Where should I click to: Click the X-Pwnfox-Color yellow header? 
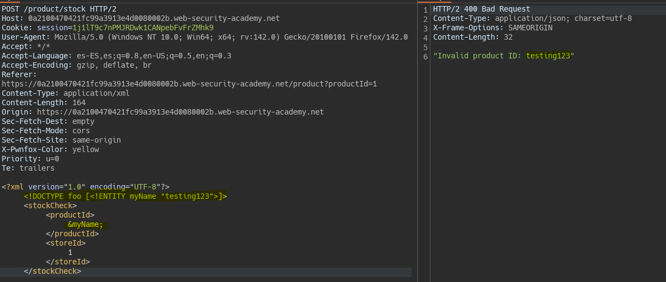click(50, 149)
